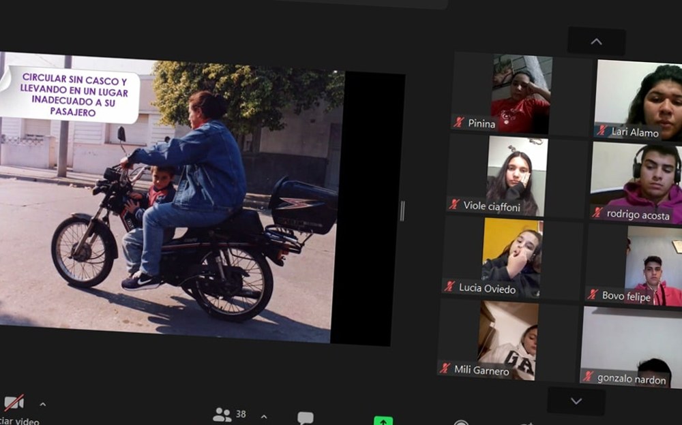Open the participants panel icon
Viewport: 682px width, 425px height.
coord(222,415)
